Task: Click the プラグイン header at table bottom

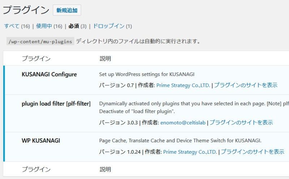Action: tap(36, 169)
